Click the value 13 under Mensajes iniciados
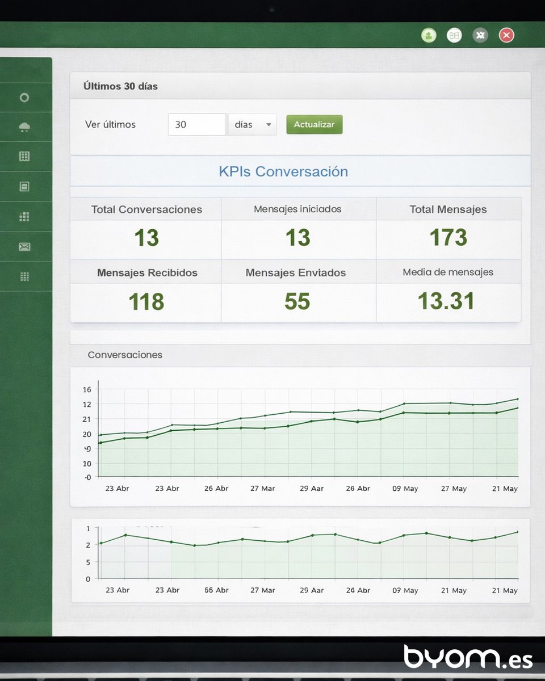 coord(297,238)
